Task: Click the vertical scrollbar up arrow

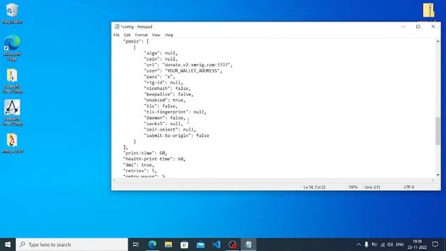Action: [x=438, y=42]
